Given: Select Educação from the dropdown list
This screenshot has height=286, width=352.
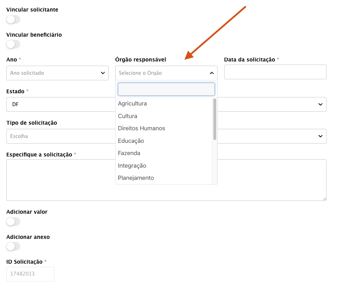Looking at the screenshot, I should point(131,141).
